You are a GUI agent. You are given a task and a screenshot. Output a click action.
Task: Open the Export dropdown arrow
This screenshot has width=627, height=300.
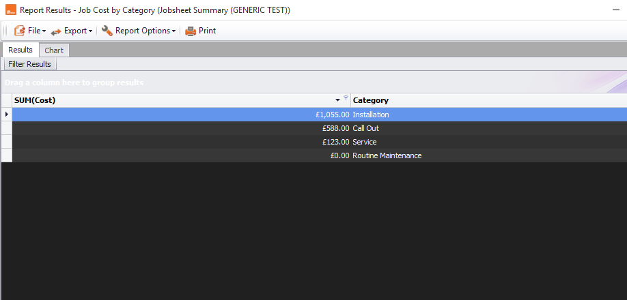pyautogui.click(x=91, y=31)
